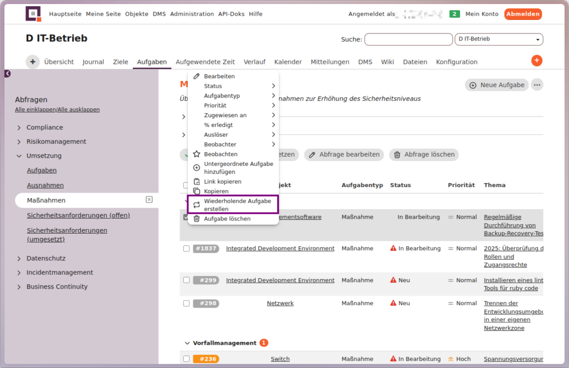The image size is (569, 368).
Task: Select the checkbox for task #299
Action: tap(186, 280)
